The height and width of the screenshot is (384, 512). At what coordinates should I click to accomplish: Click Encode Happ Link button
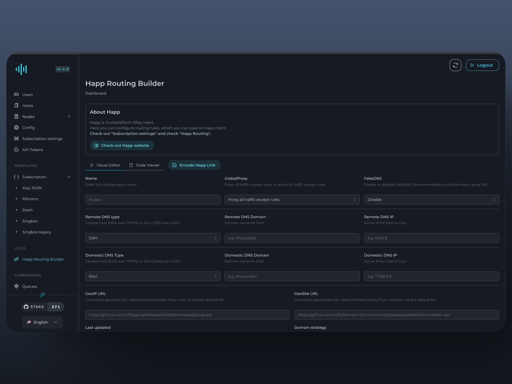click(194, 165)
